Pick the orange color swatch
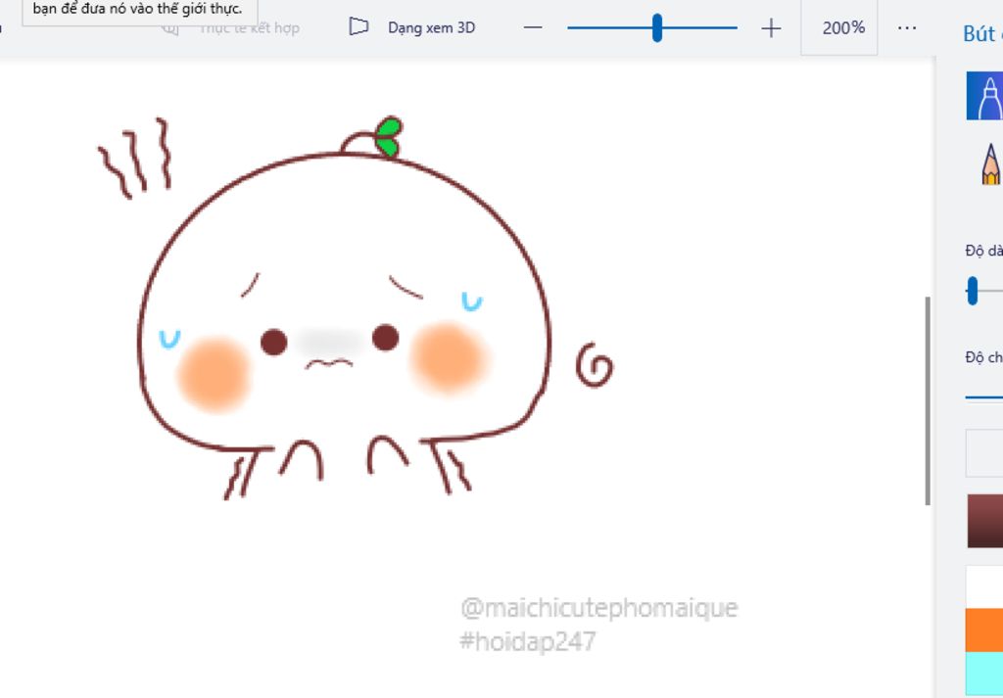 [x=985, y=629]
